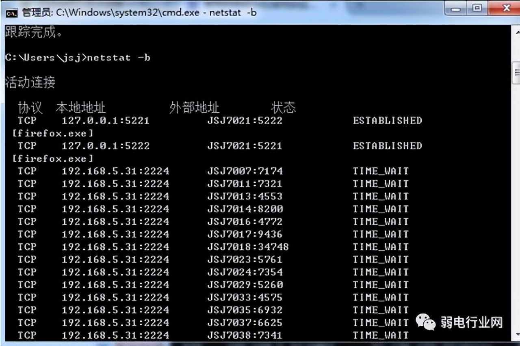
Task: Click external address 'JSJ7033:4575'
Action: [245, 297]
